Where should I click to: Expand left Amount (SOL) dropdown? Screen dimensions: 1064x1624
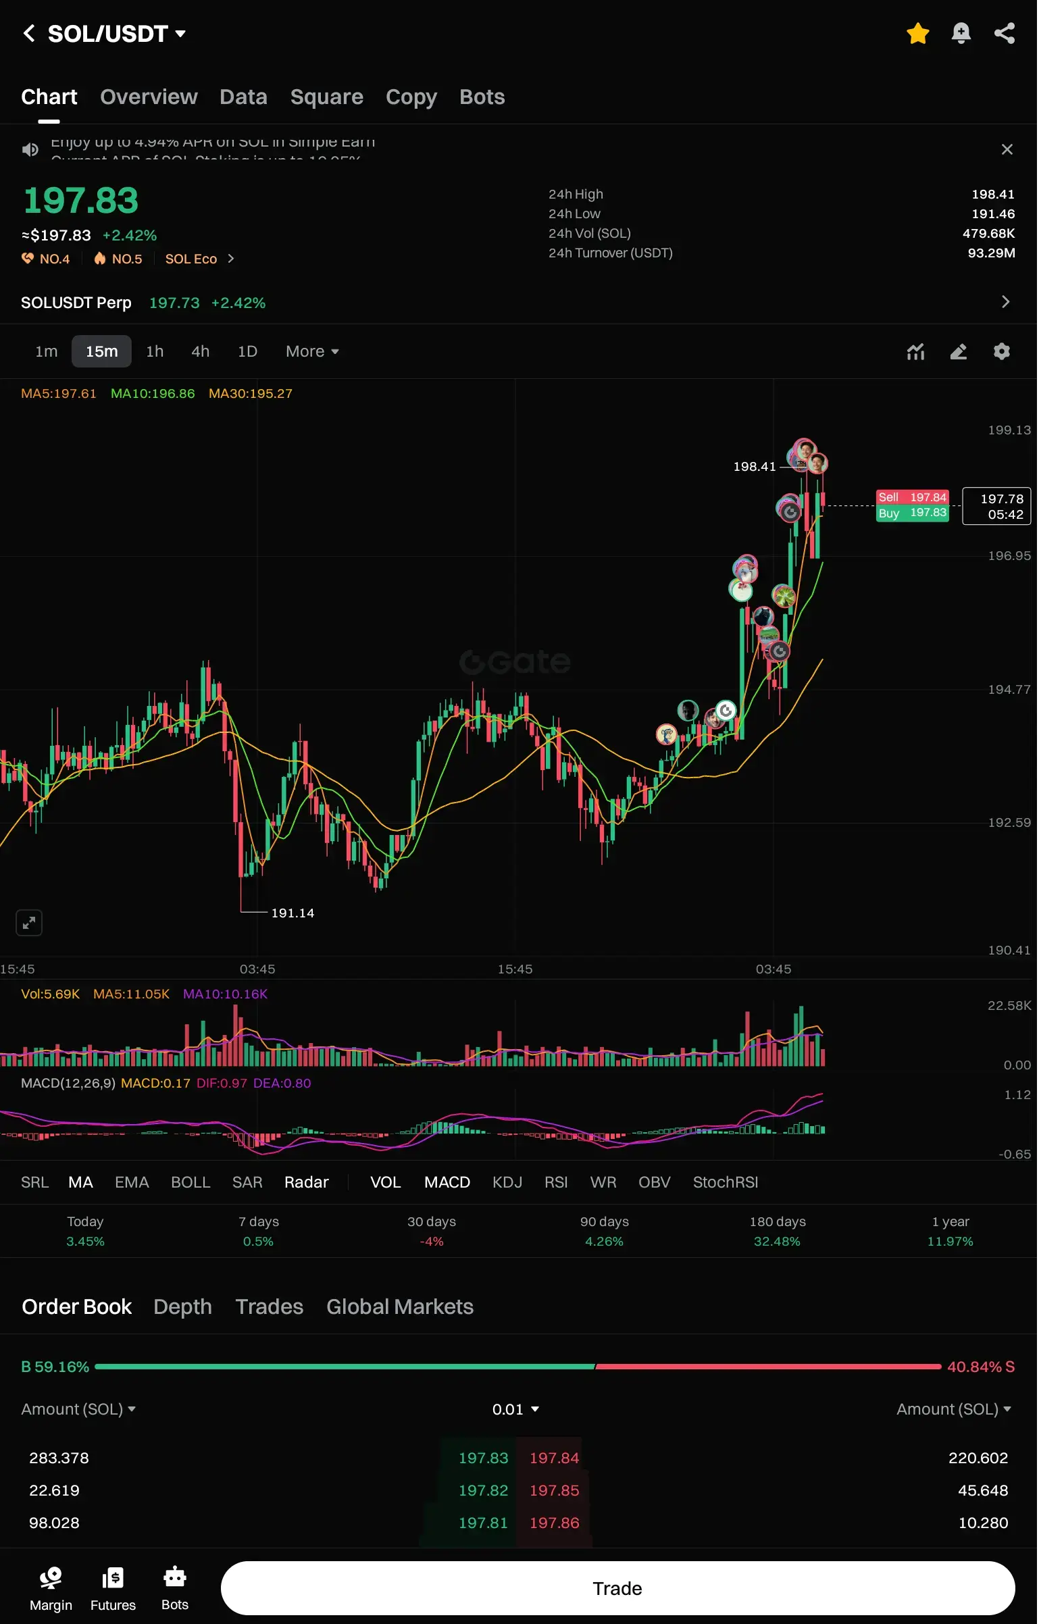(x=78, y=1409)
